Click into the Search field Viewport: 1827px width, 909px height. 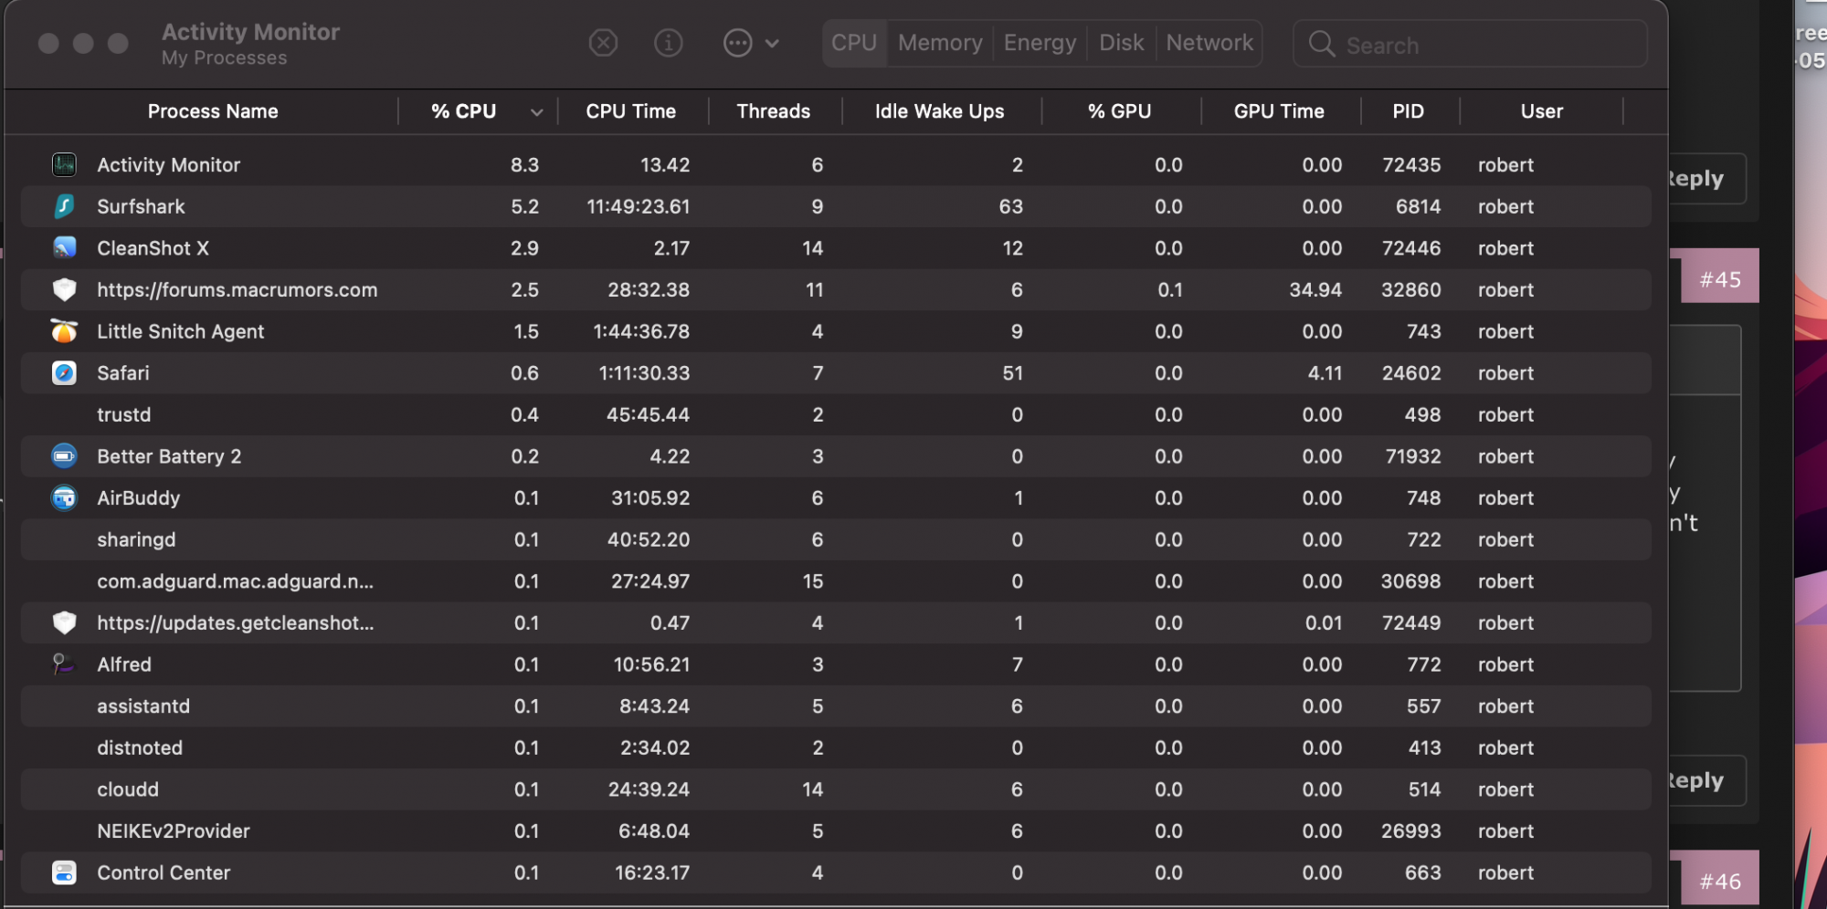pos(1470,44)
